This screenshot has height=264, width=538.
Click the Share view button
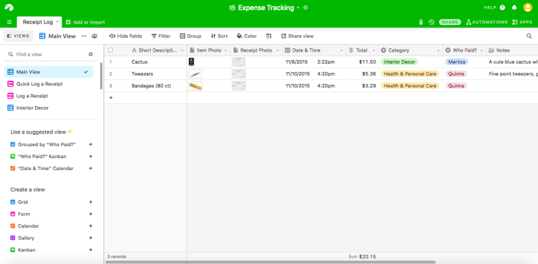[297, 36]
